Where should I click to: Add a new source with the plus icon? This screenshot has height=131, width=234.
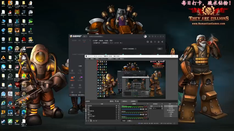[x=86, y=121]
